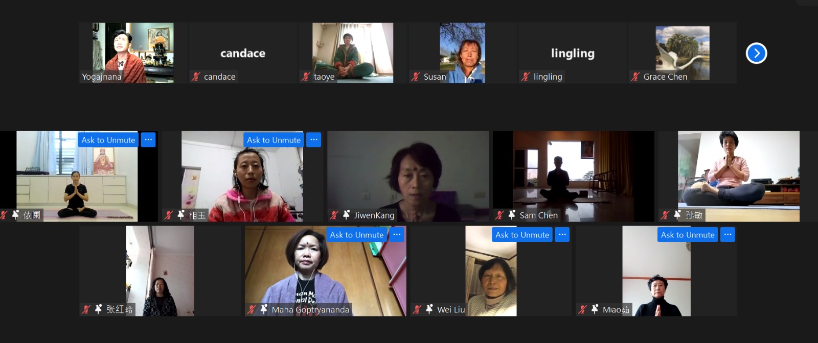Ask Wei Liu to unmute
The width and height of the screenshot is (818, 343).
[522, 235]
